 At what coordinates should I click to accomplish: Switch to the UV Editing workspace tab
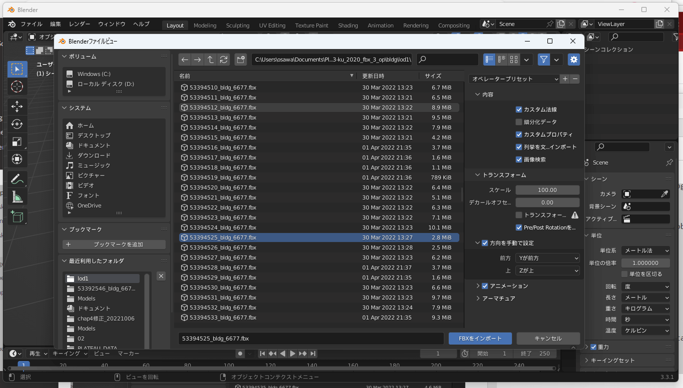coord(272,25)
